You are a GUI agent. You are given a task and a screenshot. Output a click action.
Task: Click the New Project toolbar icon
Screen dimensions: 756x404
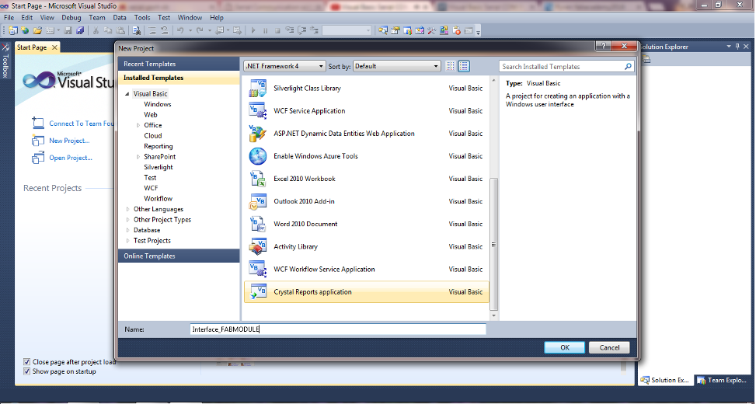pyautogui.click(x=13, y=30)
